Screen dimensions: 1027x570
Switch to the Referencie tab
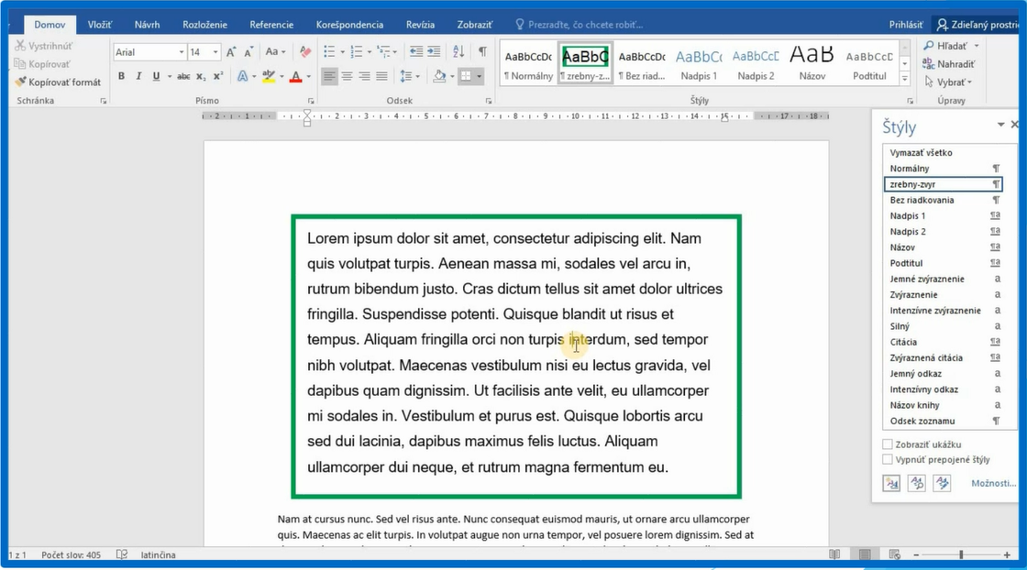click(271, 25)
